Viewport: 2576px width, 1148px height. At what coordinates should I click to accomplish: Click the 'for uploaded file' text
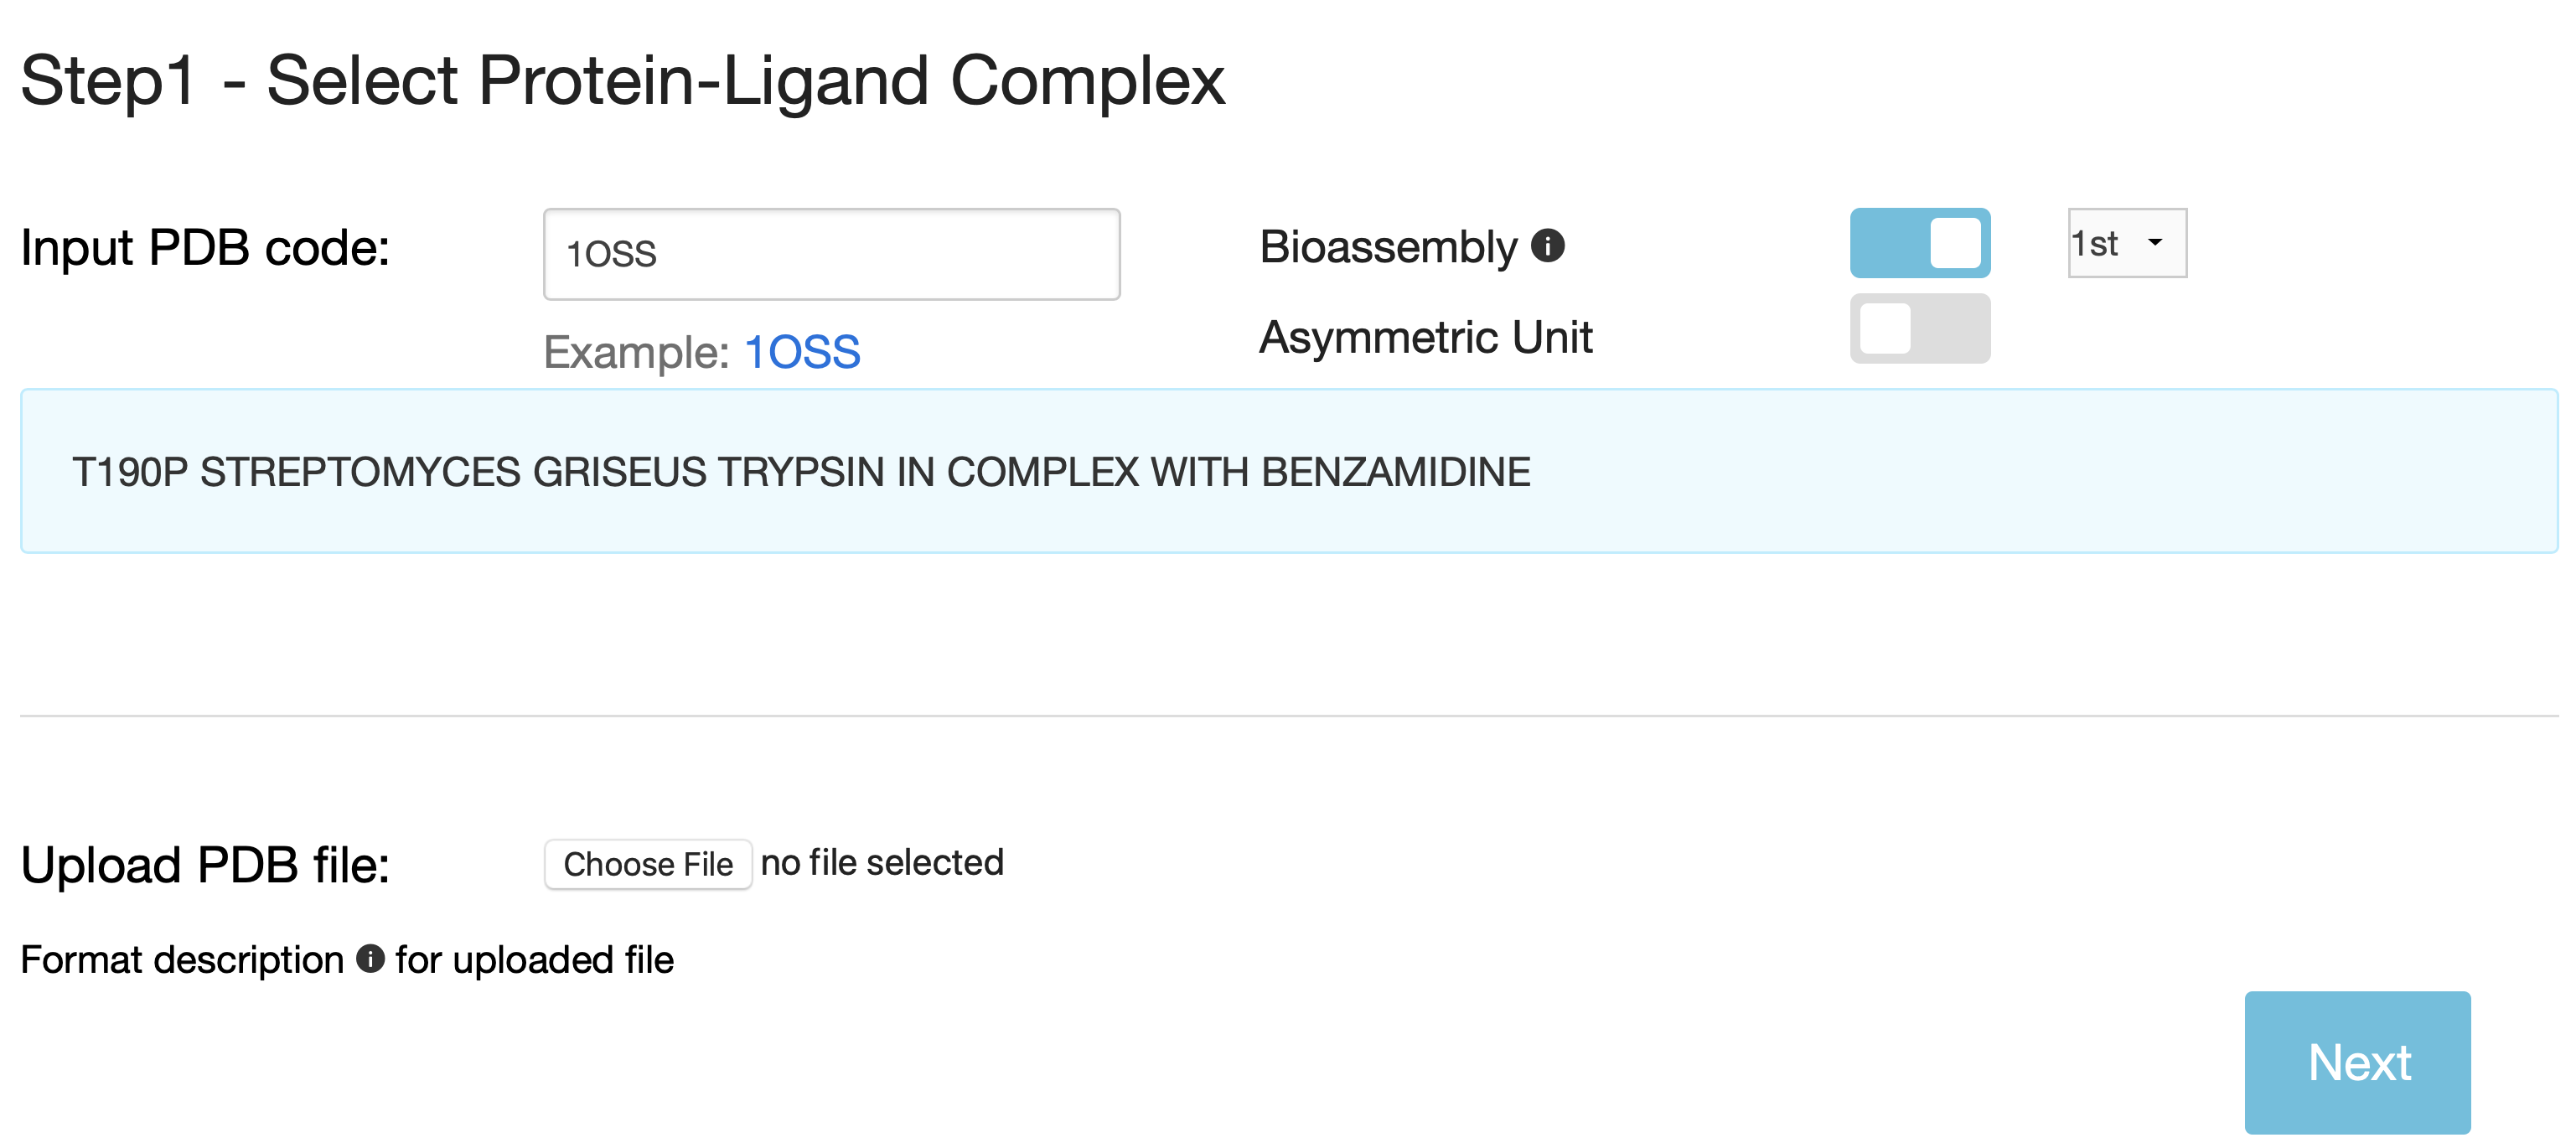pyautogui.click(x=534, y=960)
